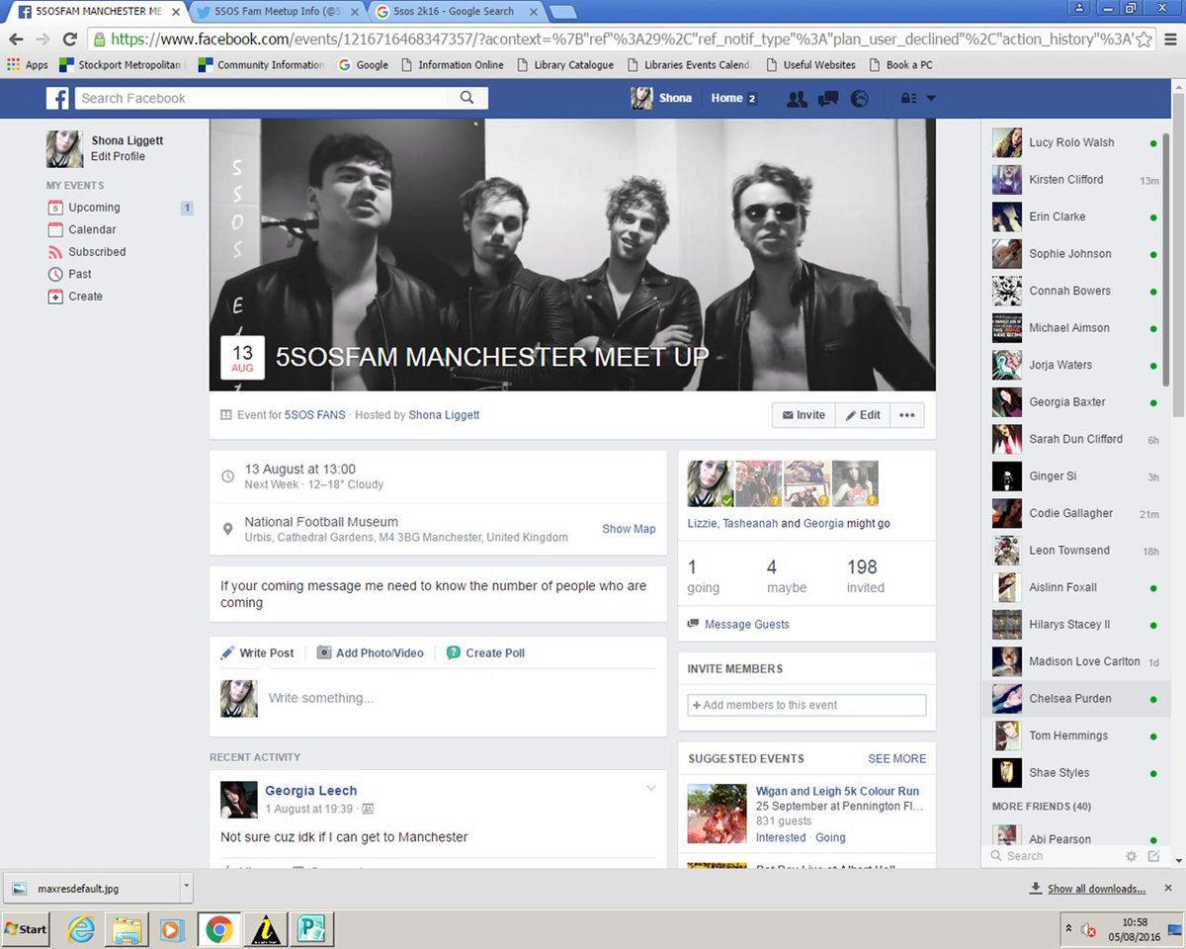The height and width of the screenshot is (949, 1186).
Task: Open chat with Chelsea Purden
Action: point(1075,699)
